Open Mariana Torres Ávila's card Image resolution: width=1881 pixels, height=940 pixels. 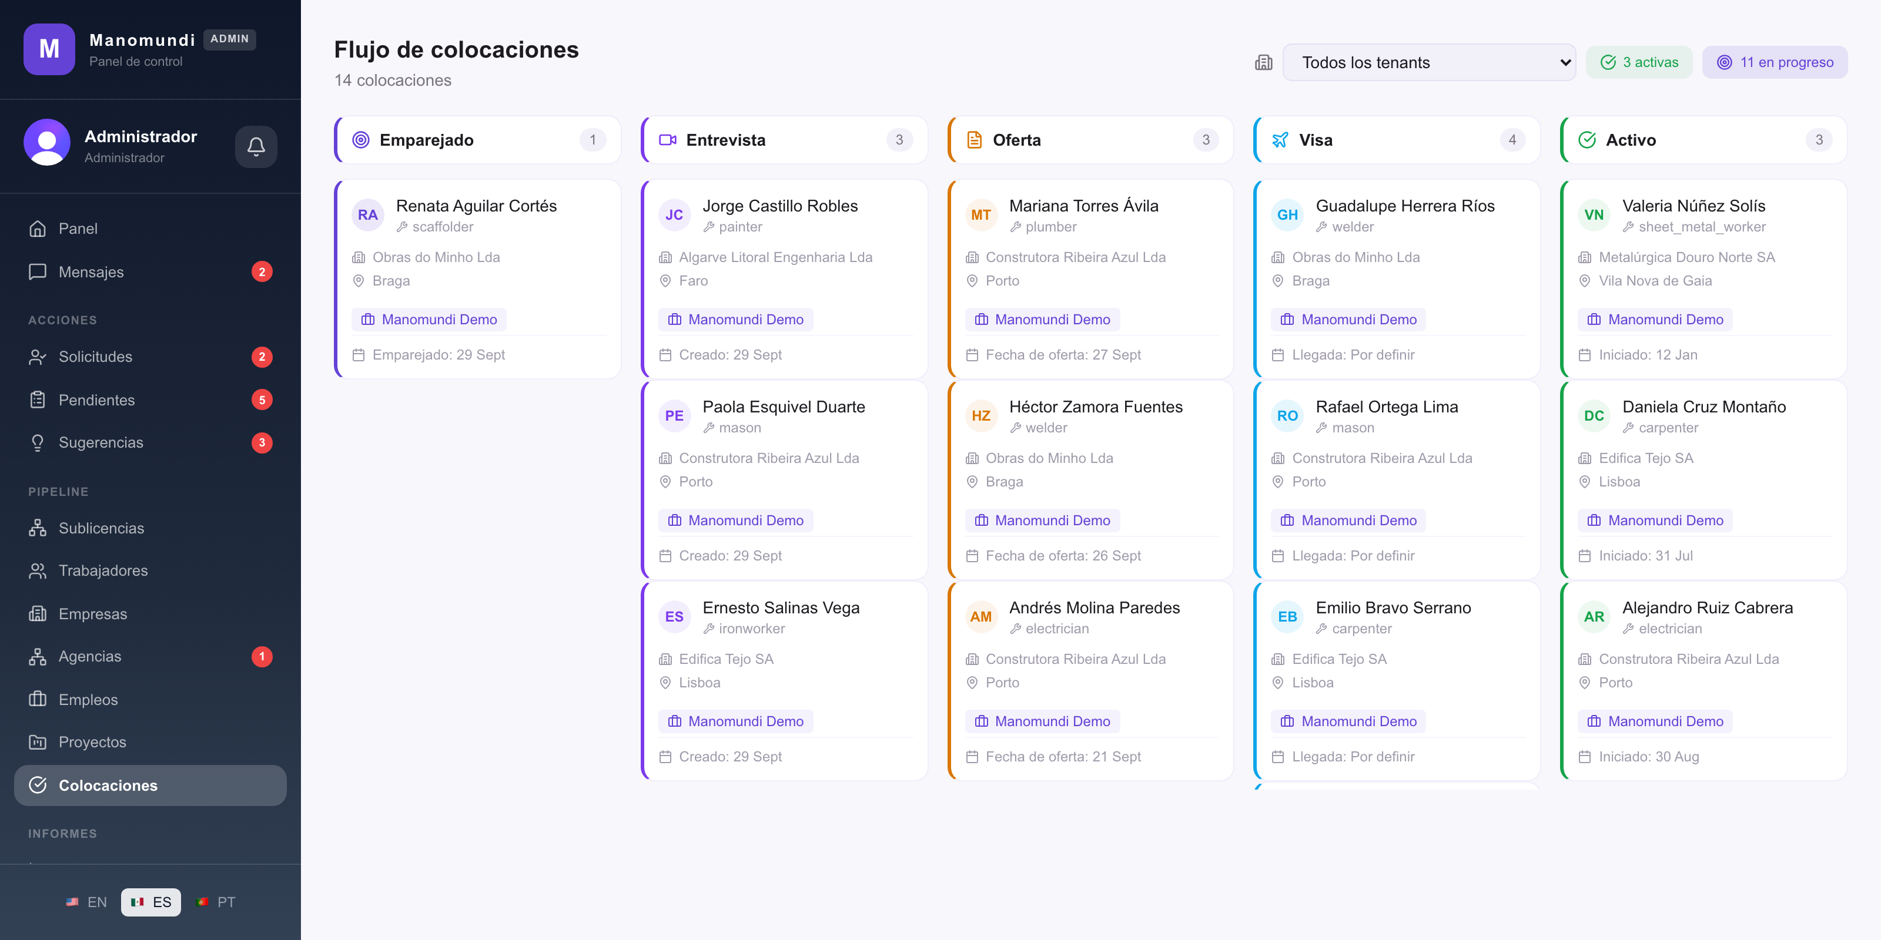click(x=1091, y=280)
